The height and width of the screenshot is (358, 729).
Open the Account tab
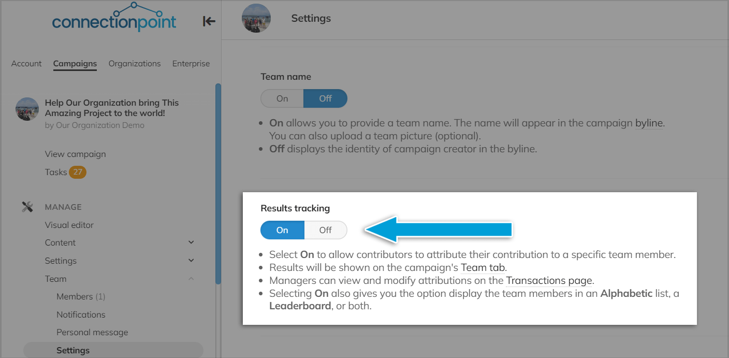(26, 64)
